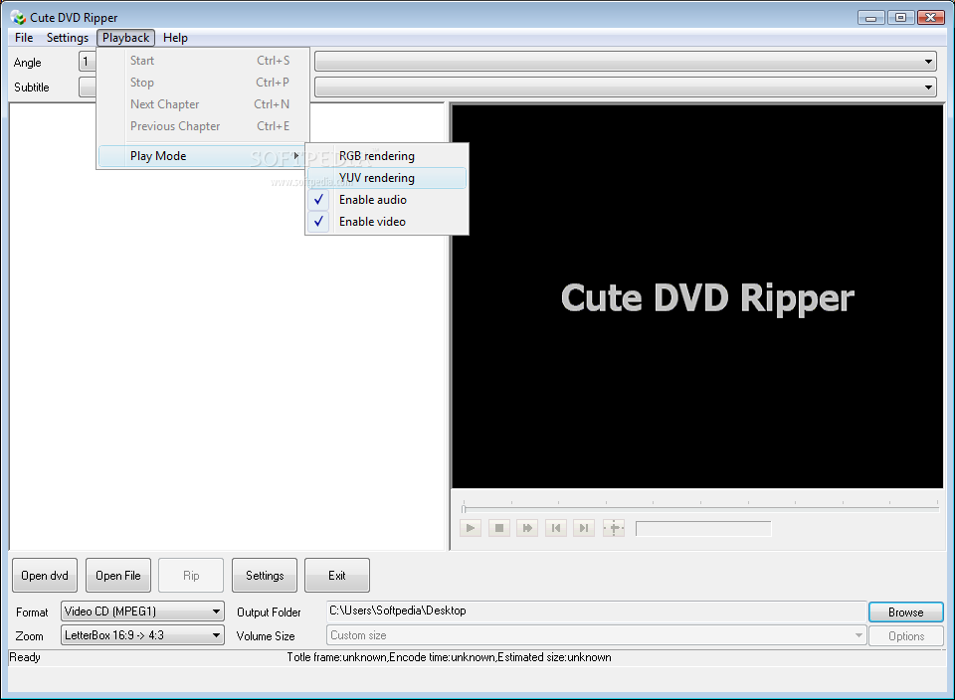
Task: Click the fast forward playback button
Action: pos(527,528)
